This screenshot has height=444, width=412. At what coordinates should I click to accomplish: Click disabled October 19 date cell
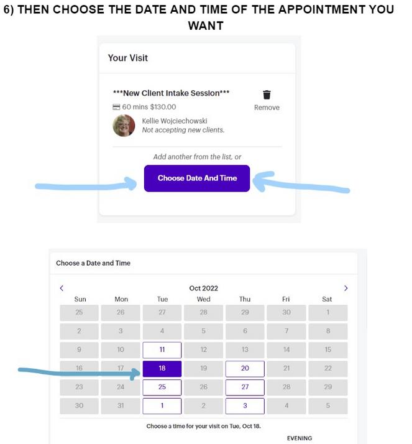203,368
